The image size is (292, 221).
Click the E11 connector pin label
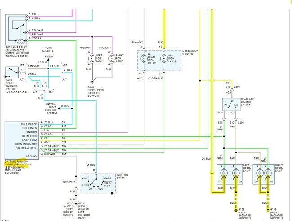coord(220,123)
